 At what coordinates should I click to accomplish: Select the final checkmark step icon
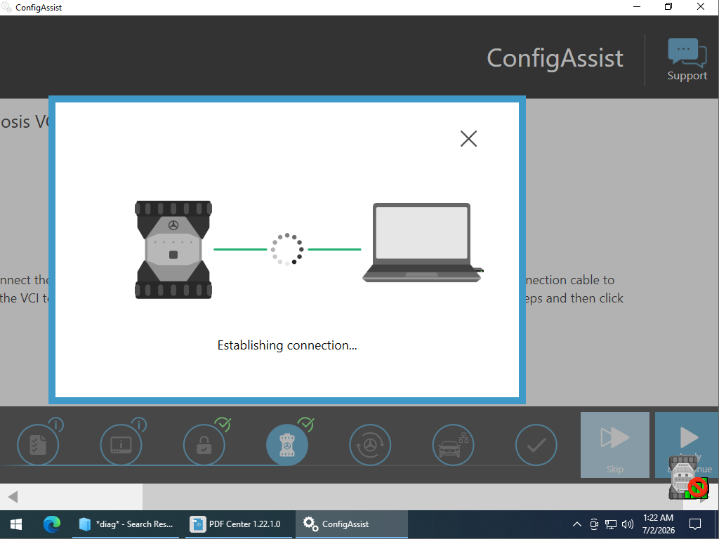click(x=536, y=444)
